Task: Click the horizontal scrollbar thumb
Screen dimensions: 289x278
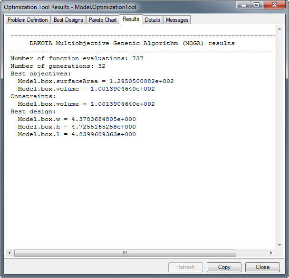Action: tap(125, 253)
